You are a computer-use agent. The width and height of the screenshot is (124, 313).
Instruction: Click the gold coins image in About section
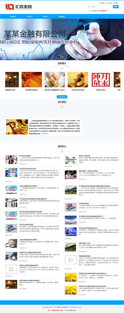pyautogui.click(x=17, y=127)
